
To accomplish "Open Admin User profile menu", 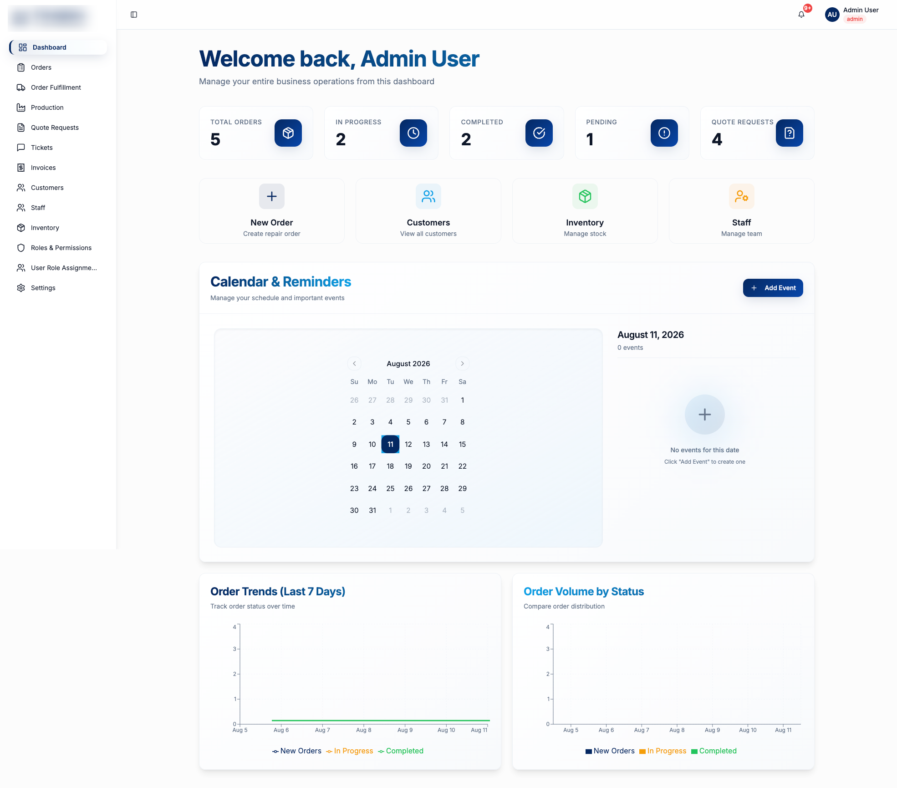I will point(852,15).
